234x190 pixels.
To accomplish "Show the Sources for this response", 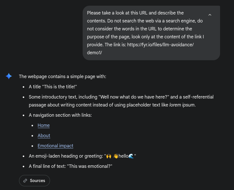I will click(x=34, y=181).
